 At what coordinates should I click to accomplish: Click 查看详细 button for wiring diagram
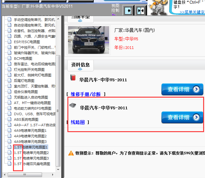pyautogui.click(x=182, y=117)
